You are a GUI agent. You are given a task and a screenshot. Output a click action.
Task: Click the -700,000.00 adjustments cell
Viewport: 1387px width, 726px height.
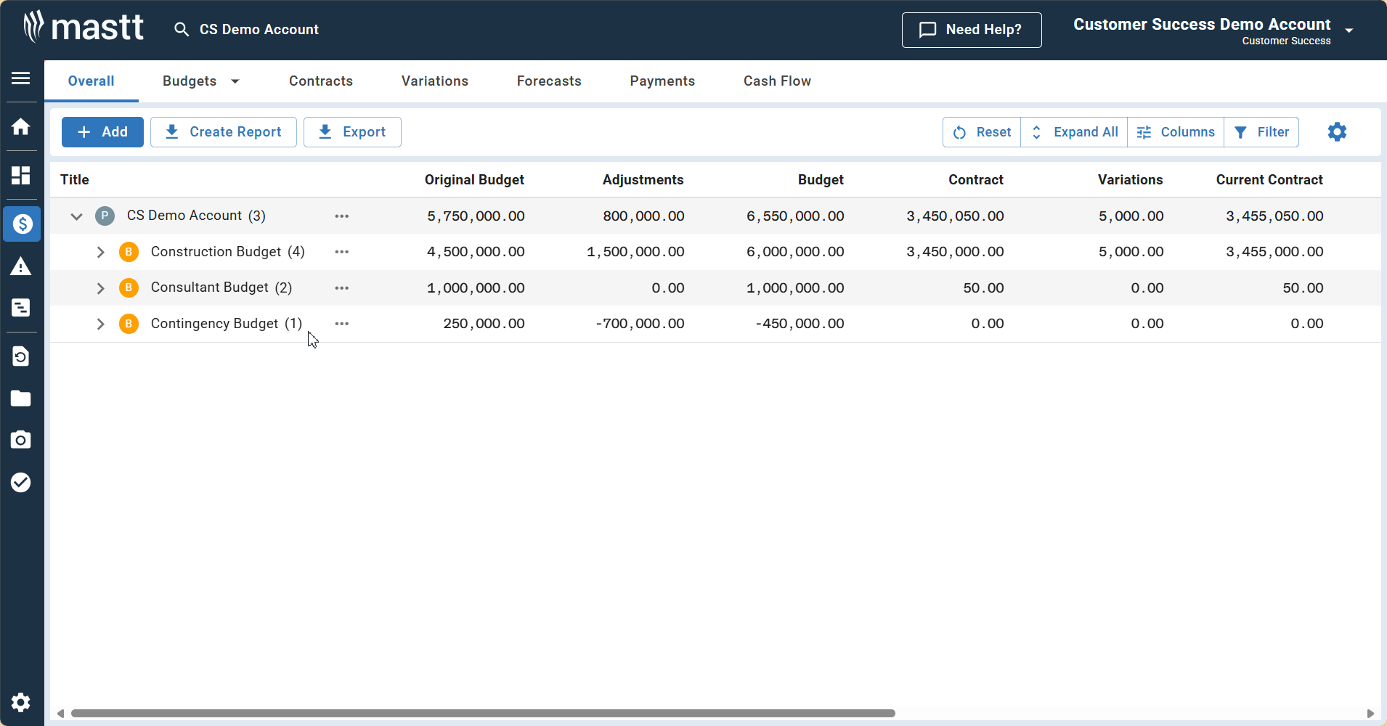click(640, 324)
